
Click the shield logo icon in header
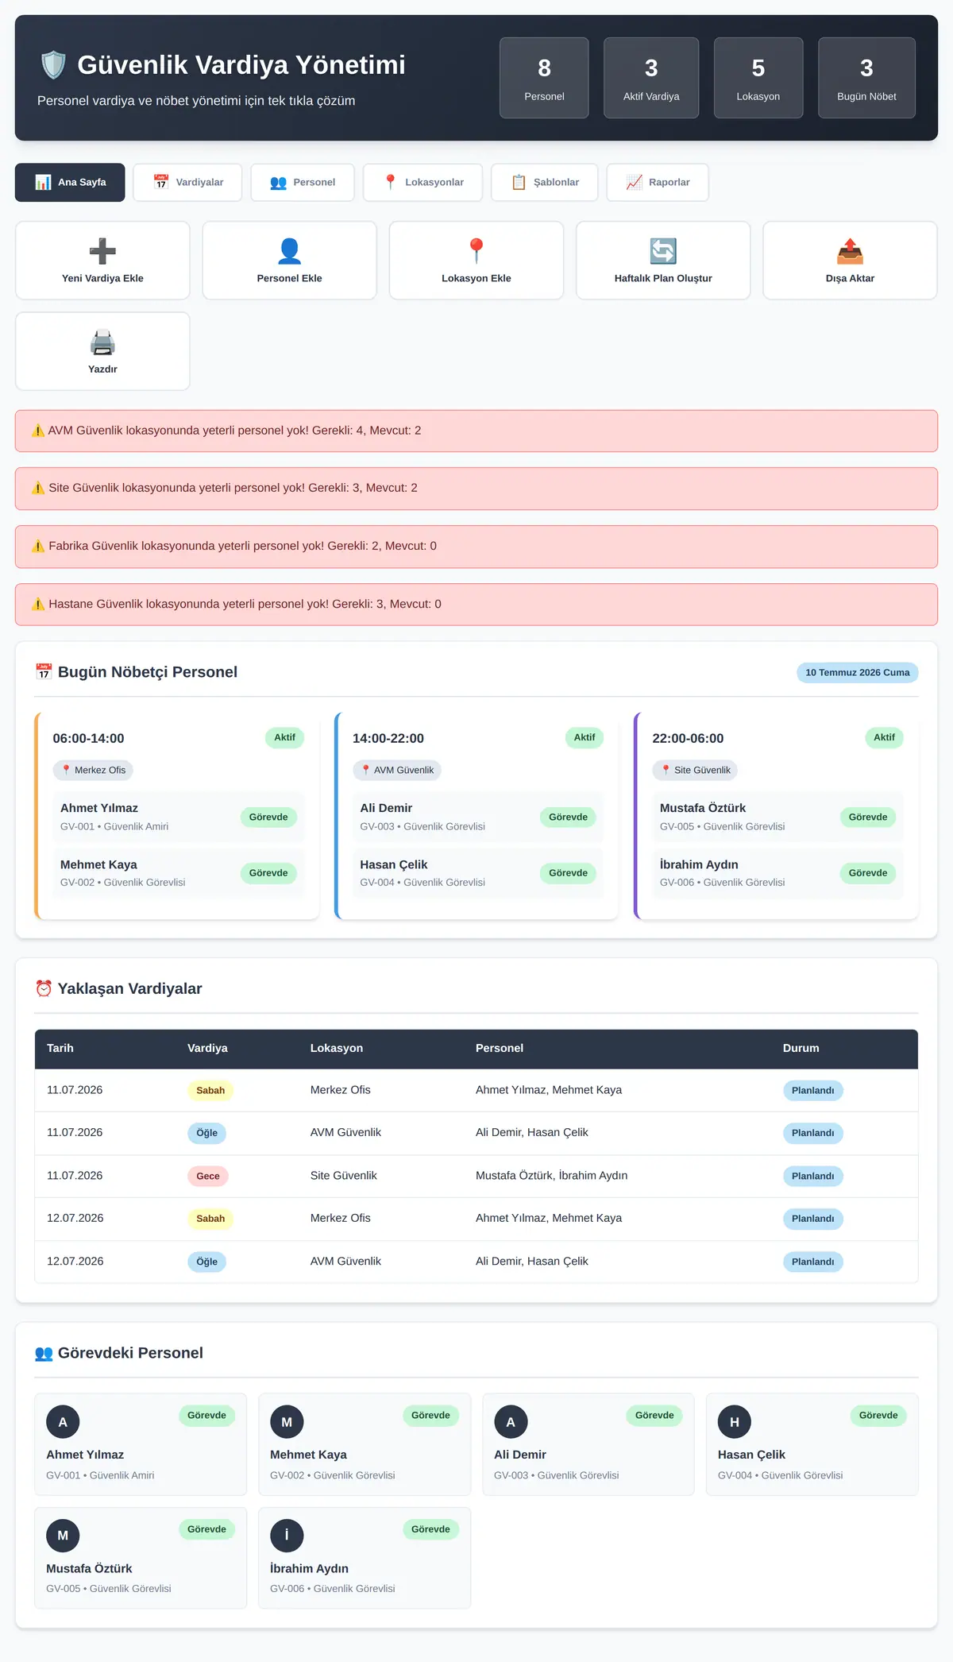pos(53,65)
